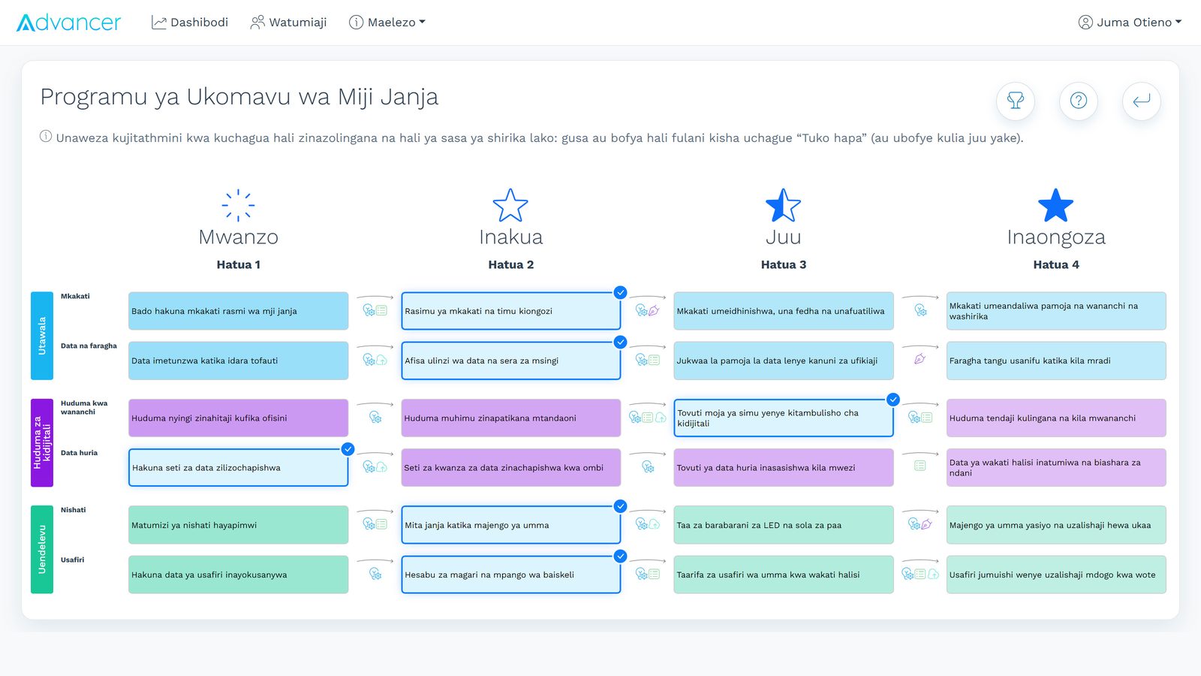This screenshot has width=1201, height=676.
Task: Click the Mwanzo sparkle stage icon
Action: (239, 205)
